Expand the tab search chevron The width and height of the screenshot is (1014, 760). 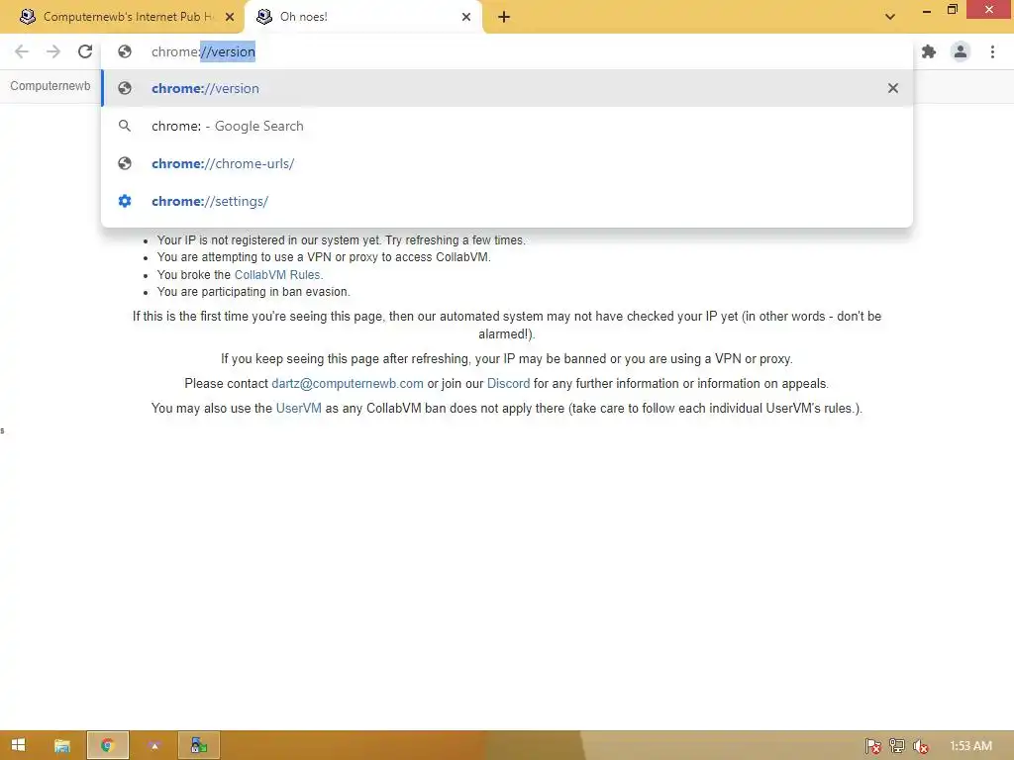890,17
